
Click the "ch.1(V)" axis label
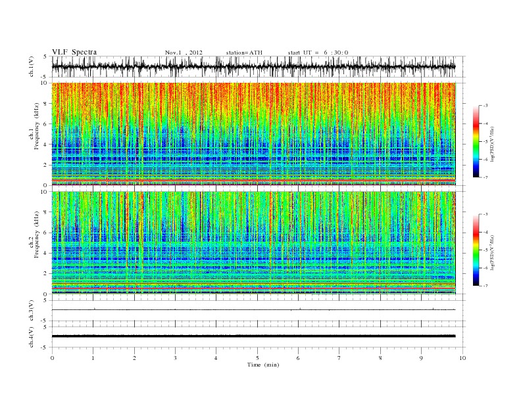[x=32, y=66]
